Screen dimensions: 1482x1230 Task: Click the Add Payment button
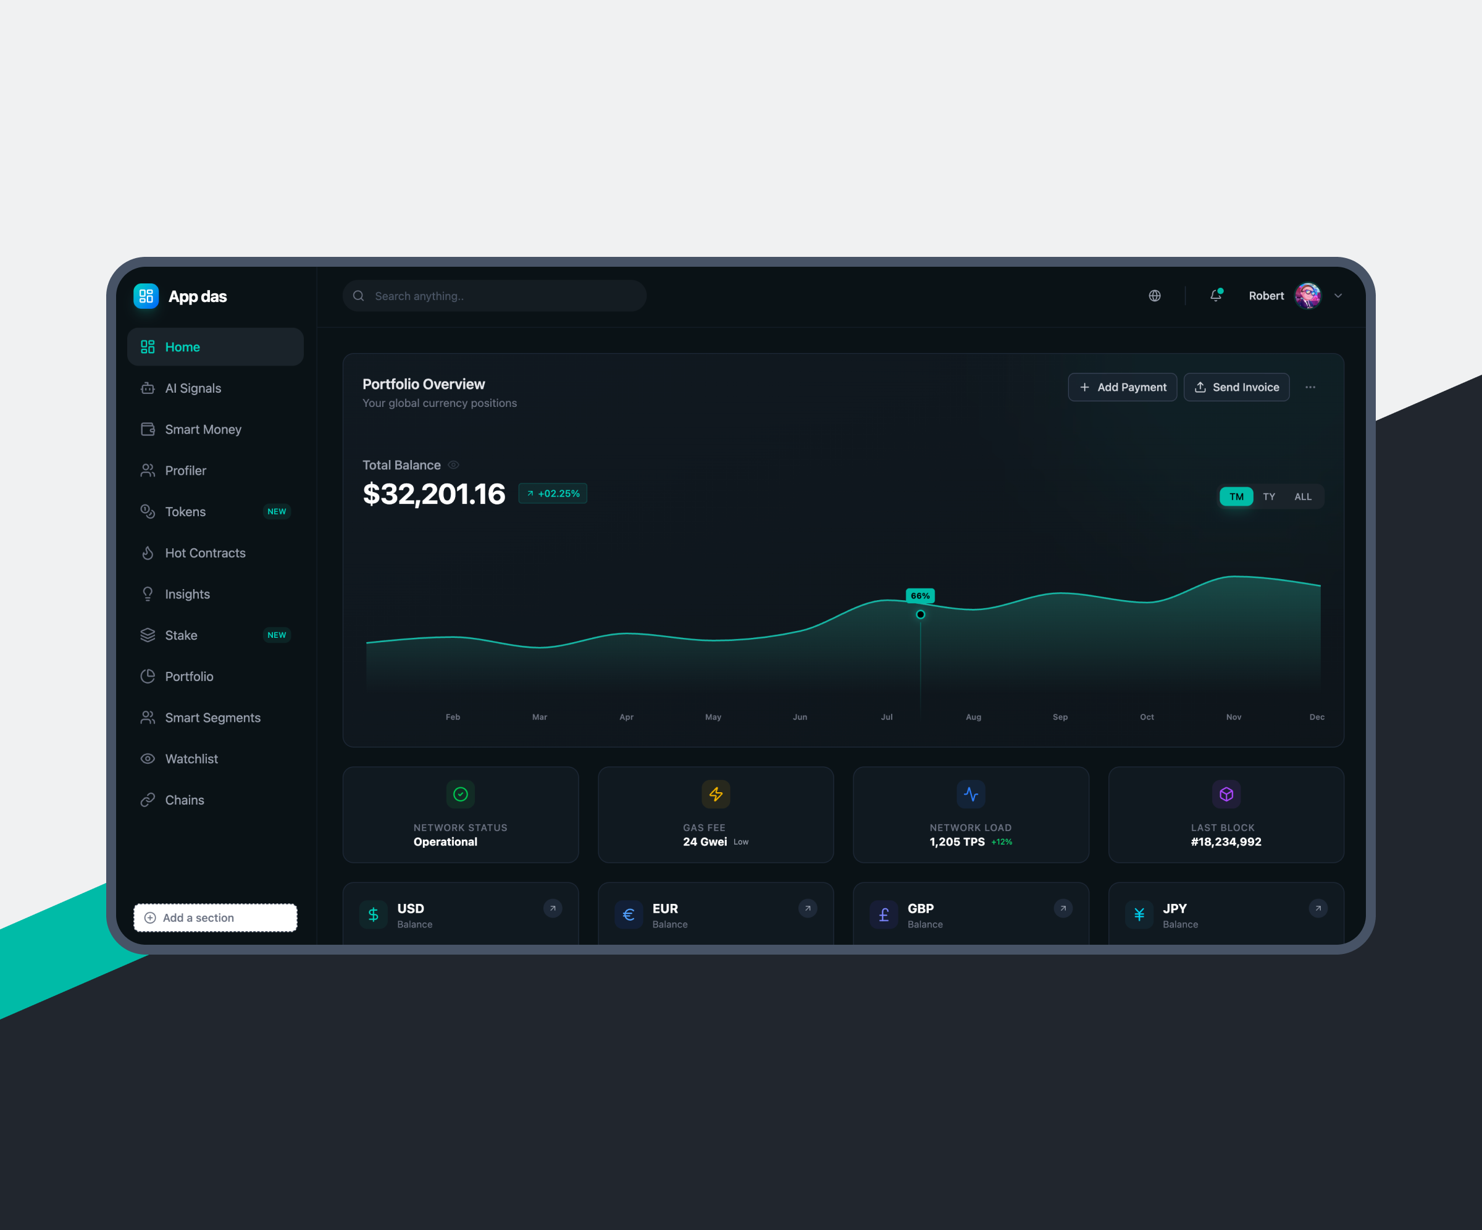click(x=1122, y=387)
